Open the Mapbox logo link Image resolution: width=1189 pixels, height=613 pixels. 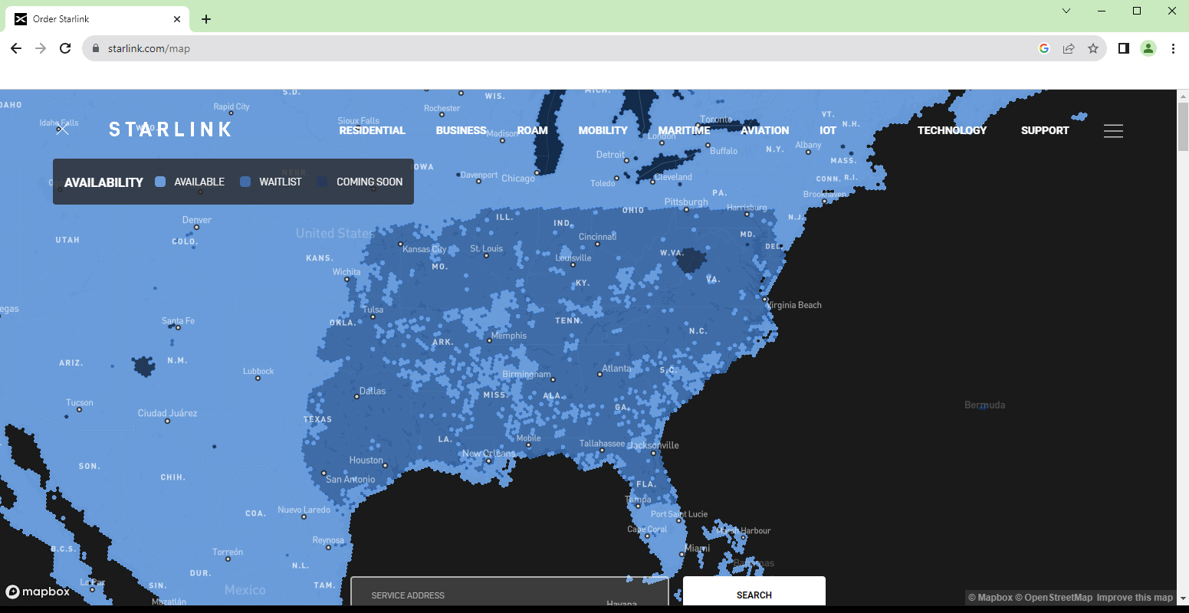pyautogui.click(x=38, y=592)
